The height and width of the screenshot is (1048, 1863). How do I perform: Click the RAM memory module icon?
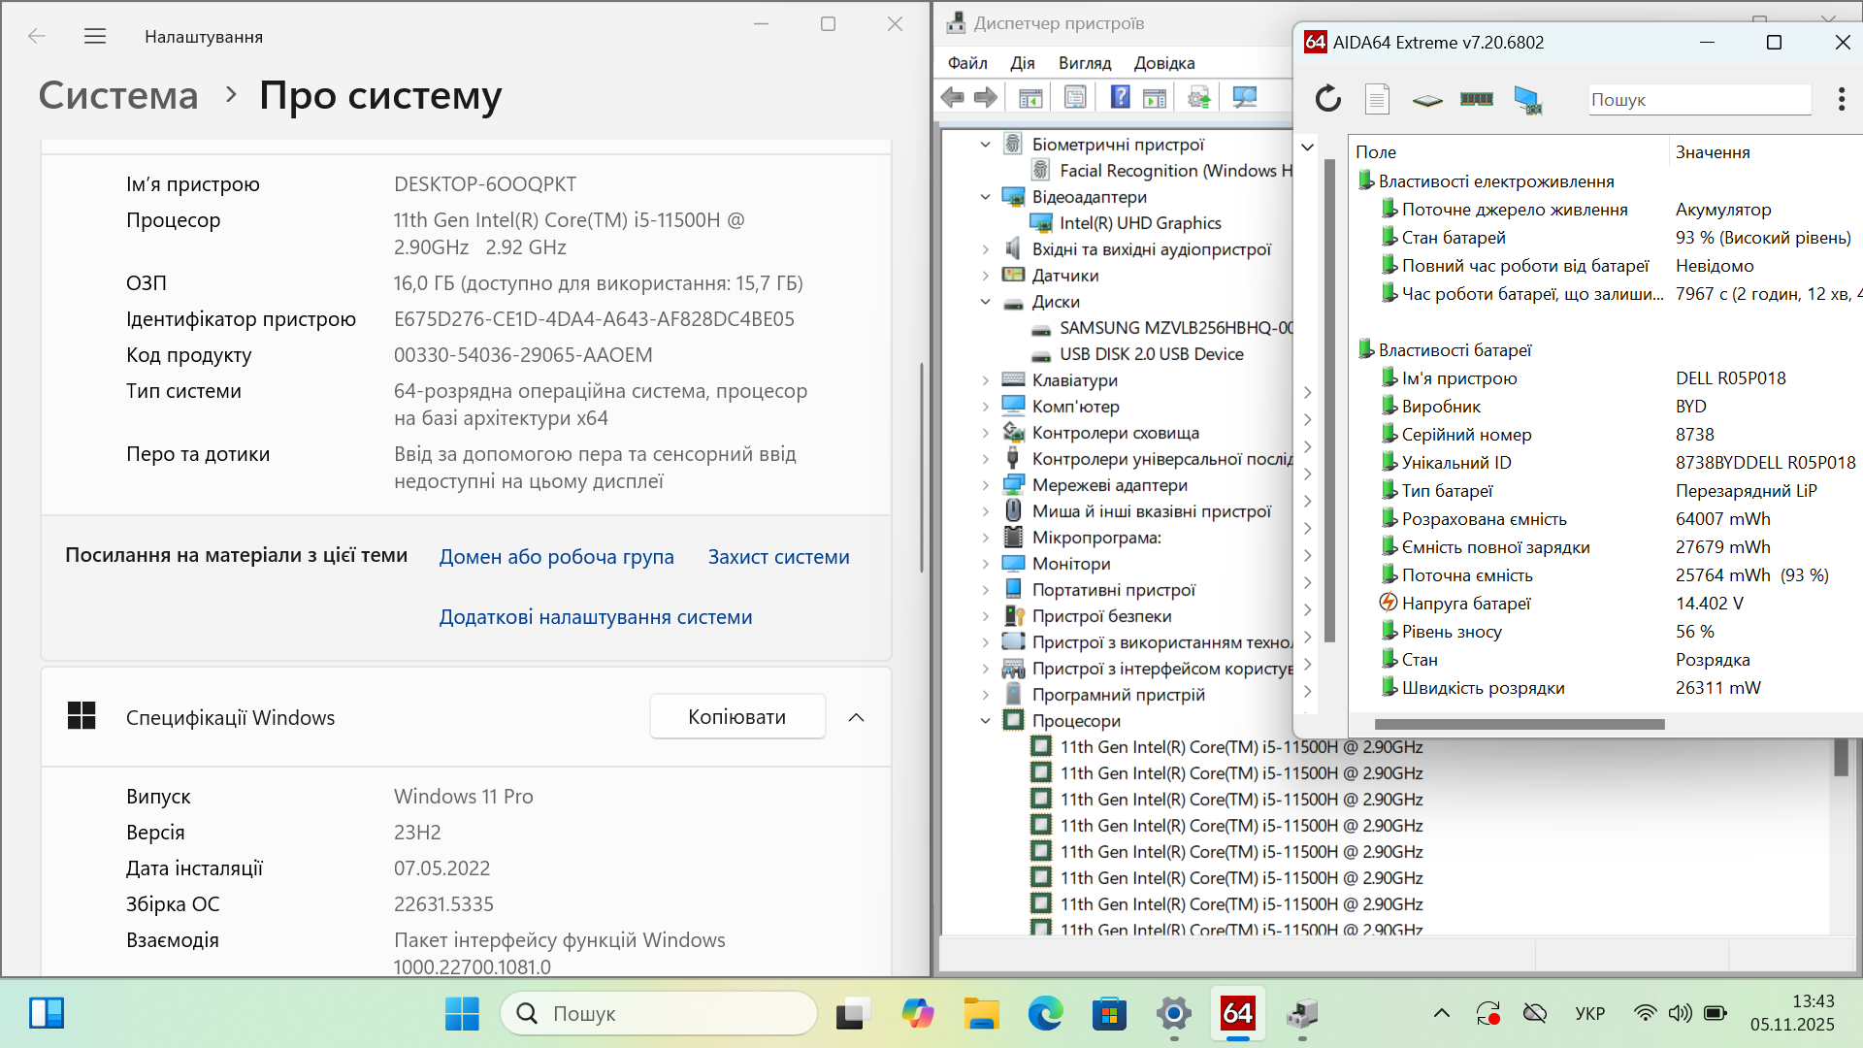coord(1476,99)
